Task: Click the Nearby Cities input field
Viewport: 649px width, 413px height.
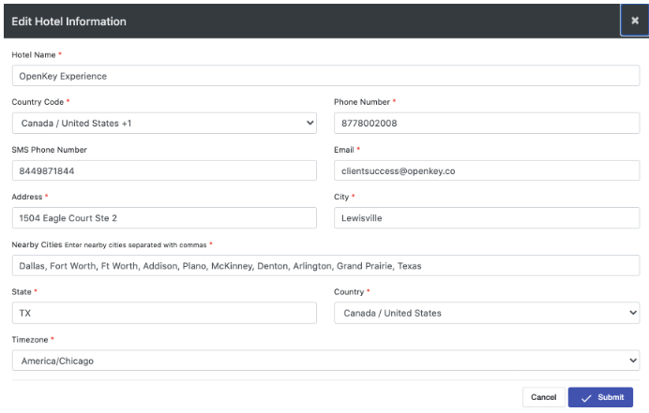Action: tap(325, 266)
